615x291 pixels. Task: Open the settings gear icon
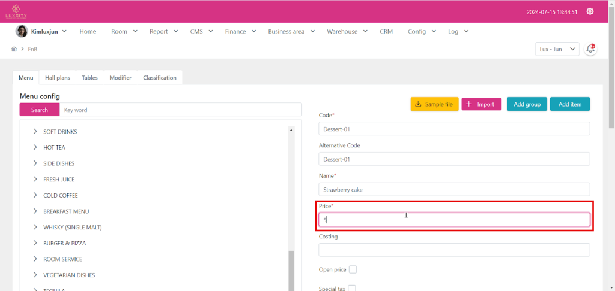tap(590, 11)
